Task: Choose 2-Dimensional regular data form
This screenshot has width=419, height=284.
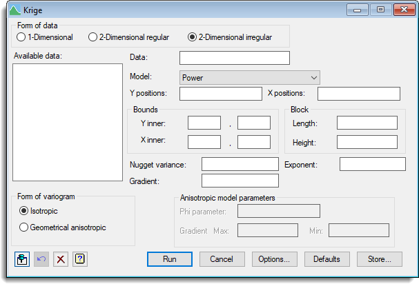Action: (x=93, y=37)
